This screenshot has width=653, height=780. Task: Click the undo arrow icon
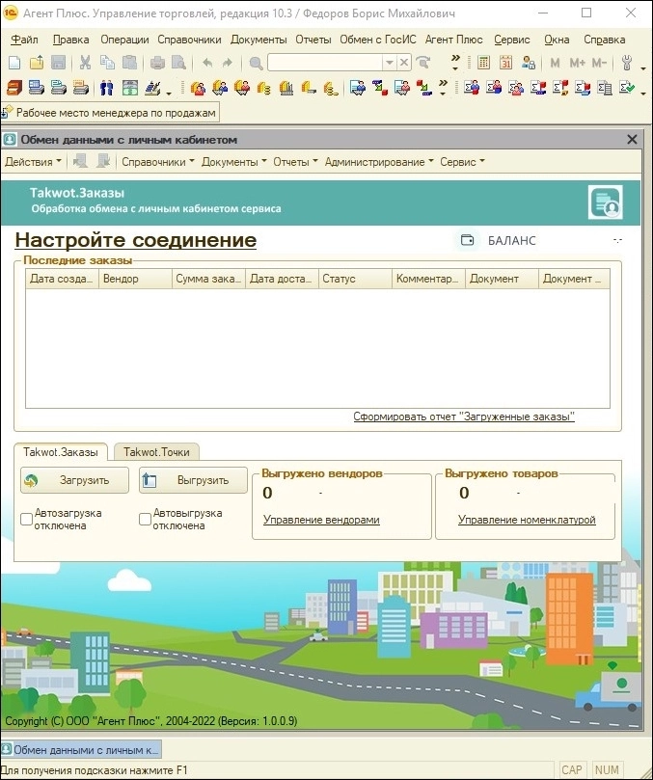(207, 63)
